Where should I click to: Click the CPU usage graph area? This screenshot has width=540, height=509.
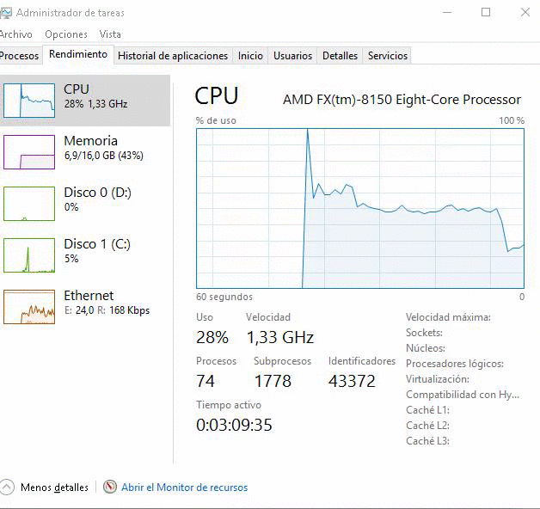click(x=359, y=208)
